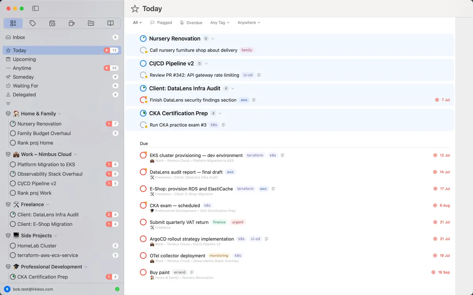The width and height of the screenshot is (473, 295).
Task: Click the errand tag on Buy paint
Action: click(x=180, y=272)
